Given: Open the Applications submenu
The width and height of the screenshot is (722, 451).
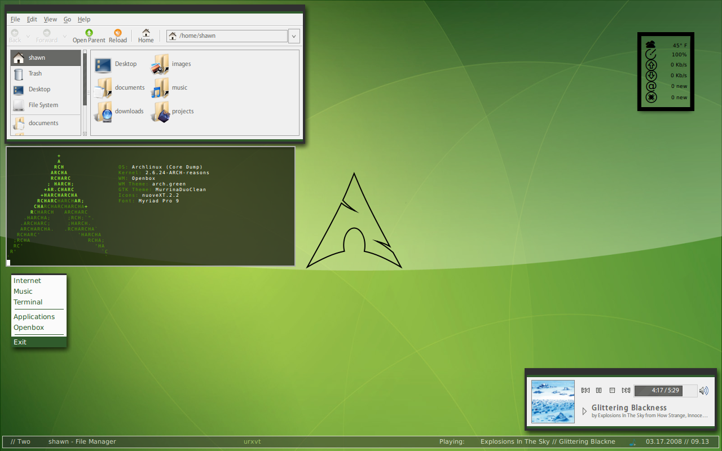Looking at the screenshot, I should point(39,317).
